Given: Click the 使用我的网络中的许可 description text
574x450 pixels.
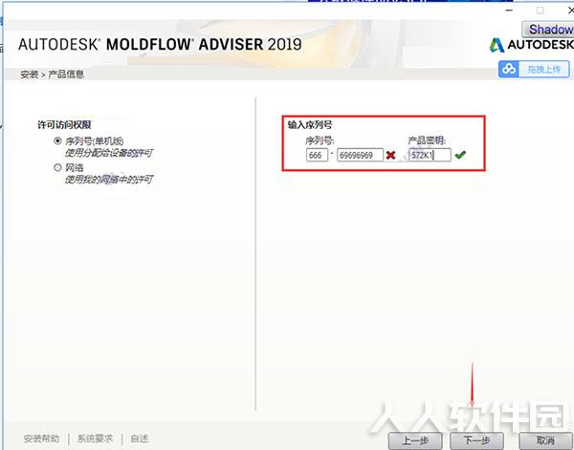Looking at the screenshot, I should pos(109,180).
